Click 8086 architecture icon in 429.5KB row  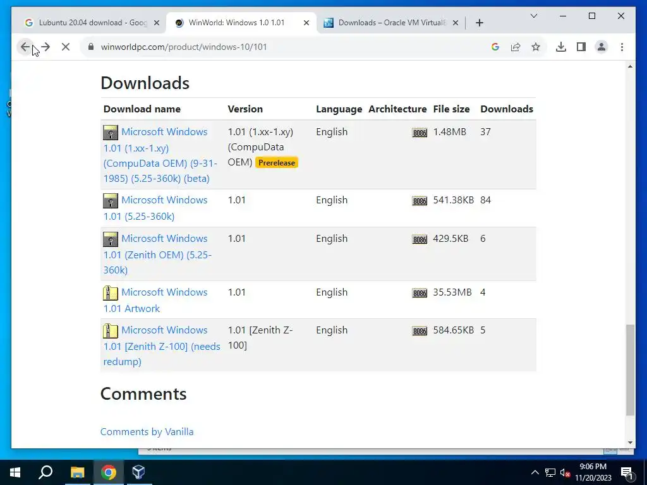[x=420, y=239]
